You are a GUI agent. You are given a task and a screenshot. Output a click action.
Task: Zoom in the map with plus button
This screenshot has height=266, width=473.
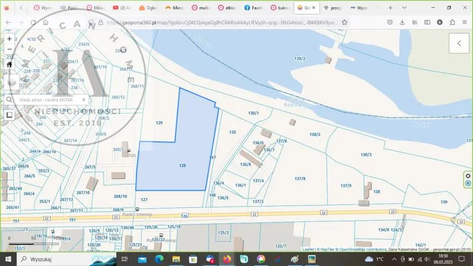click(x=9, y=39)
